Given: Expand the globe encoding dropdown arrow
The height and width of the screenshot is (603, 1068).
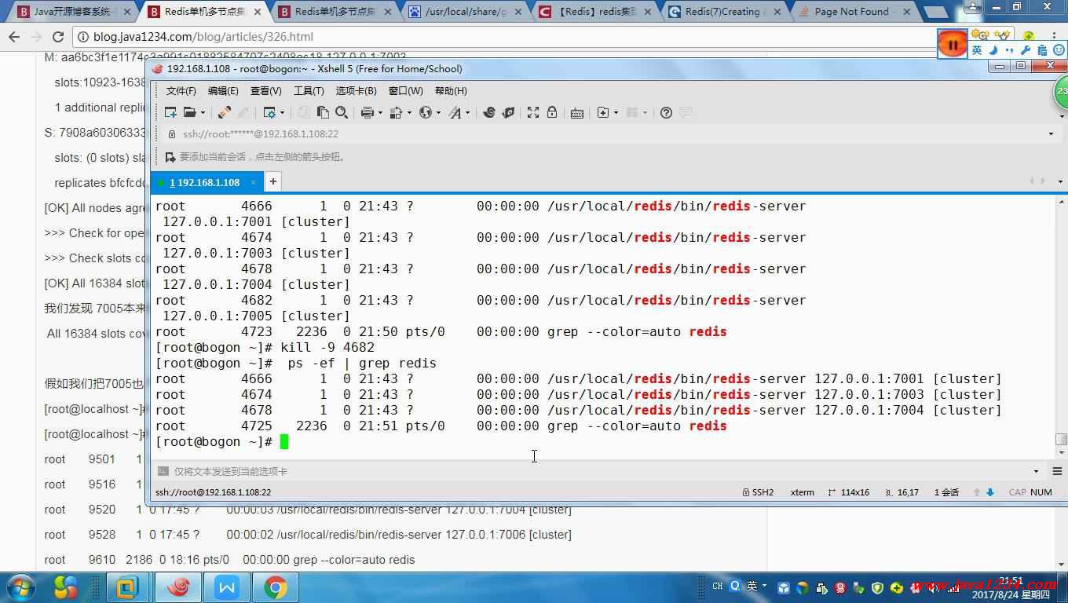Looking at the screenshot, I should click(438, 113).
